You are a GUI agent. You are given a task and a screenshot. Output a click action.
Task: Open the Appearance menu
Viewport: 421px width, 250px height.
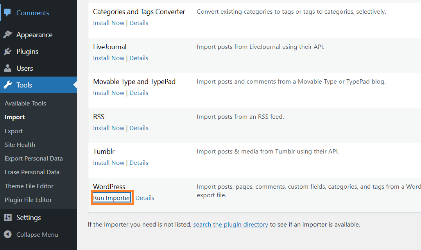click(x=34, y=35)
